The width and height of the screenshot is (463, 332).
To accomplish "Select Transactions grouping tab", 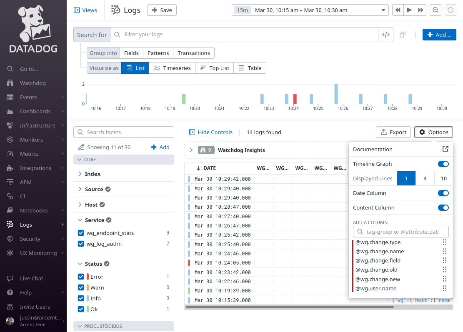I will point(194,53).
